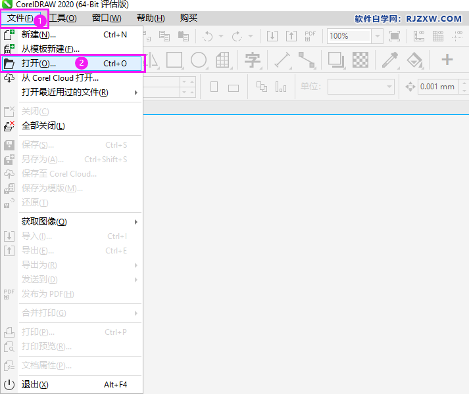Toggle the show rulers icon

tap(419, 36)
